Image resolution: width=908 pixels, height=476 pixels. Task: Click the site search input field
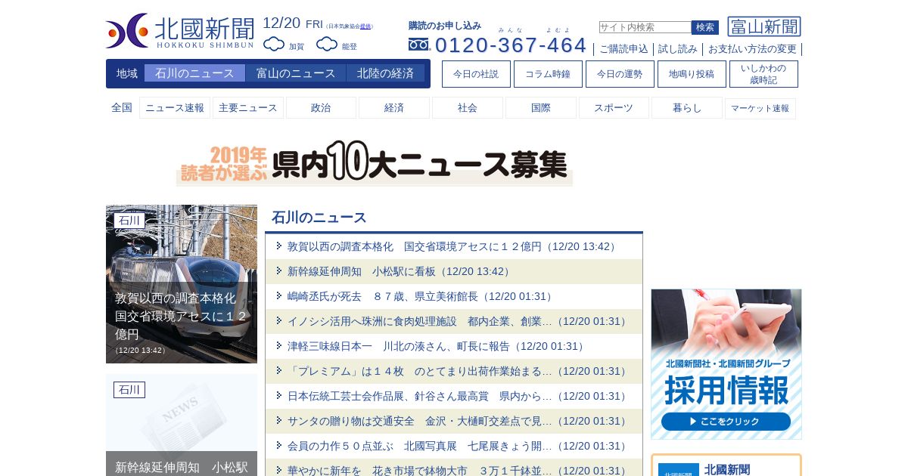click(645, 27)
